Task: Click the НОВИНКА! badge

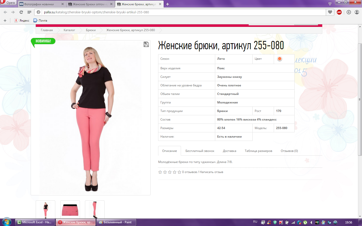Action: pos(43,41)
